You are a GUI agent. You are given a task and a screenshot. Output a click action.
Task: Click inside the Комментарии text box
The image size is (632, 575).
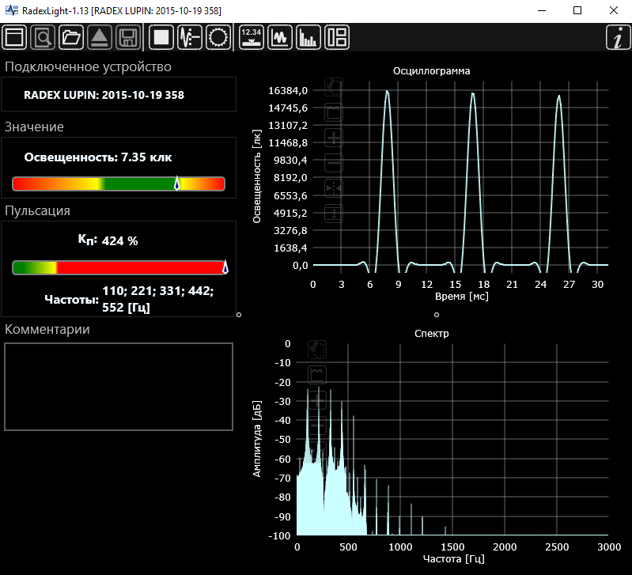point(119,387)
